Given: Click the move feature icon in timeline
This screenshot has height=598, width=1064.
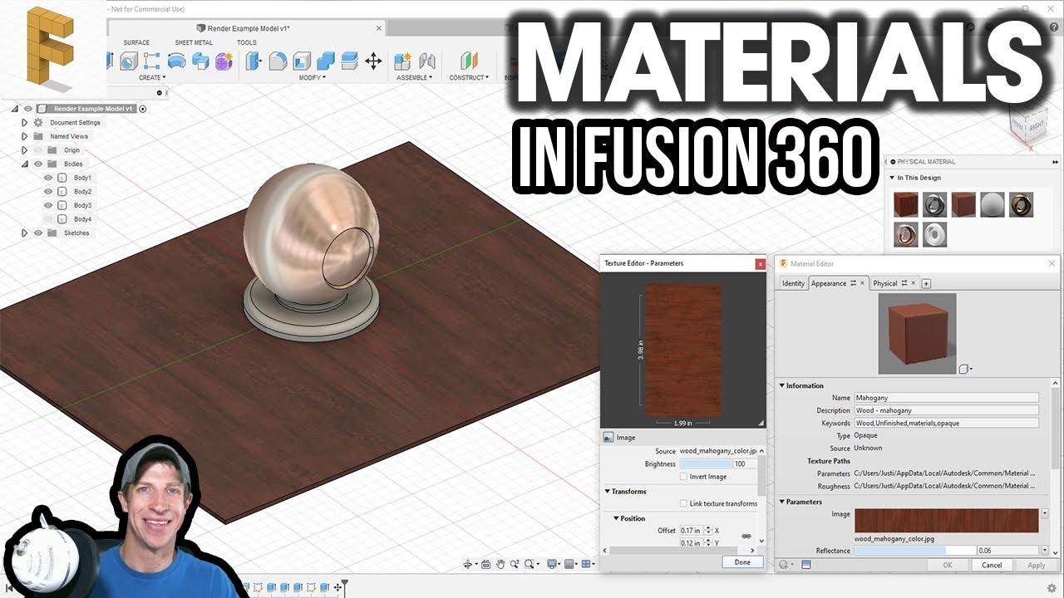Looking at the screenshot, I should [x=338, y=587].
